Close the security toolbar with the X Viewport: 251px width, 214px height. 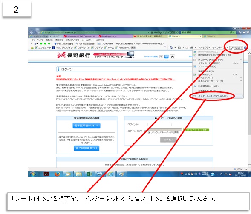pos(32,44)
